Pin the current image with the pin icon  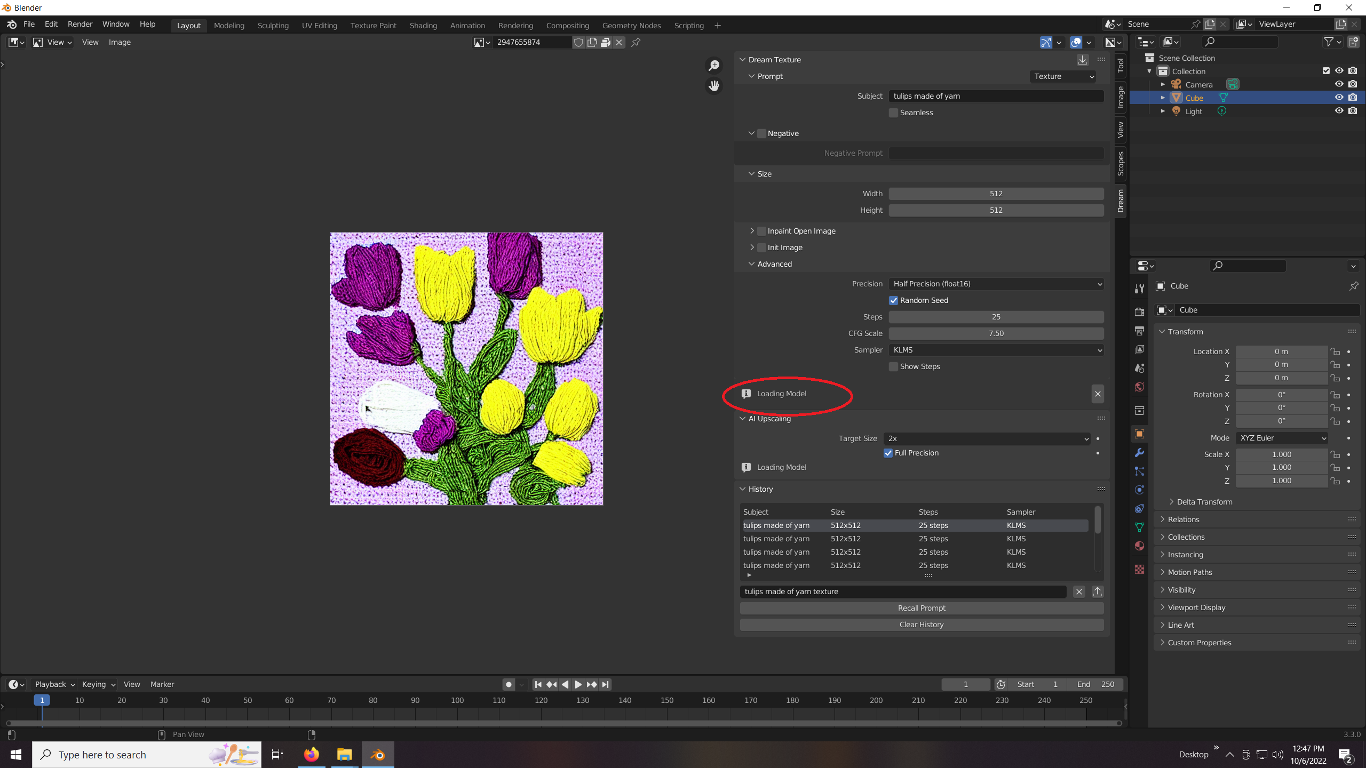pos(636,42)
